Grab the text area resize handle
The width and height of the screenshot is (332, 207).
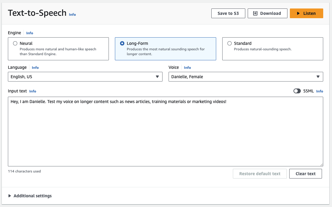[x=321, y=165]
